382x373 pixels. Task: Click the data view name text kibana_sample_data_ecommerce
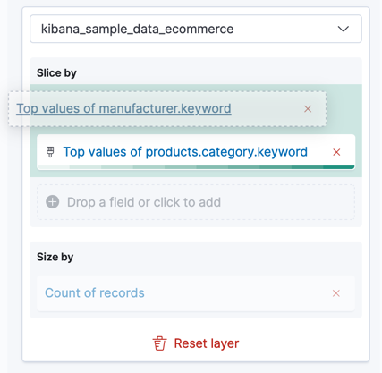137,29
